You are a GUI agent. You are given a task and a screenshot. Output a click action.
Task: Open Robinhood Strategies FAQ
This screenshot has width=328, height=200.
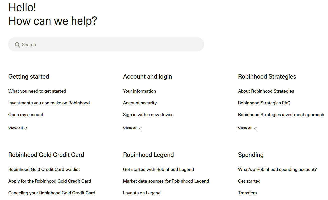264,103
